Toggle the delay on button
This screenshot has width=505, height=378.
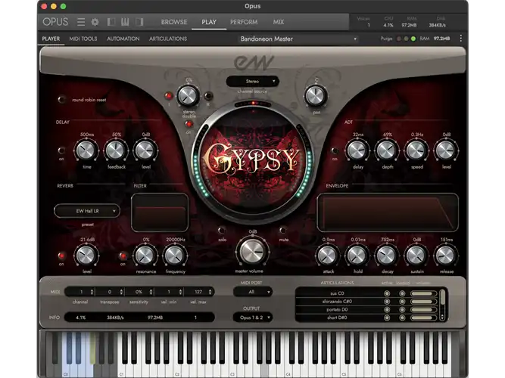(x=61, y=150)
